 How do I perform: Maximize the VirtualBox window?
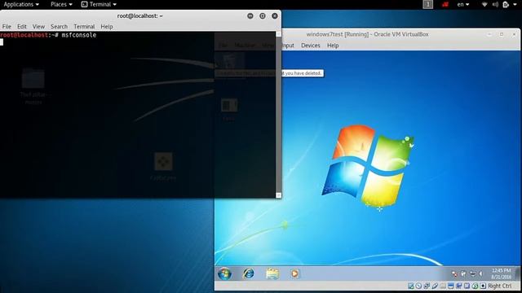[x=502, y=34]
